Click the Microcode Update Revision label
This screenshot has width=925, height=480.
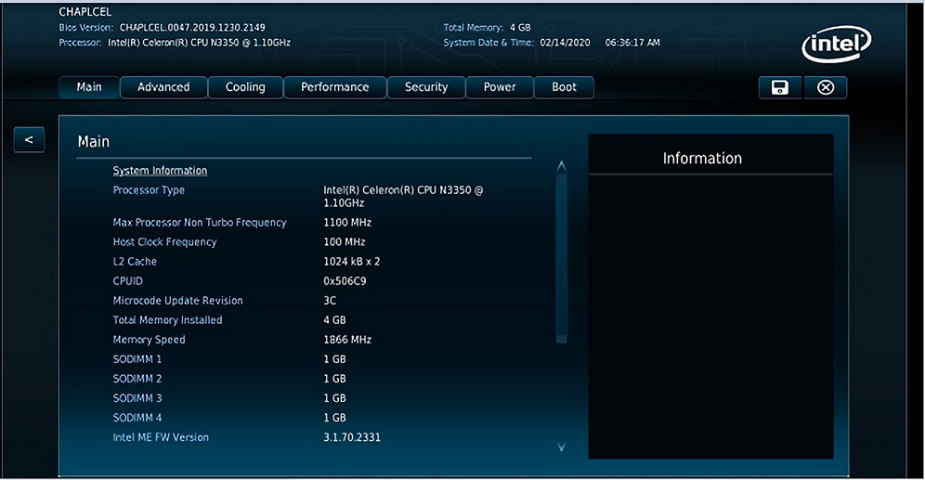point(177,300)
